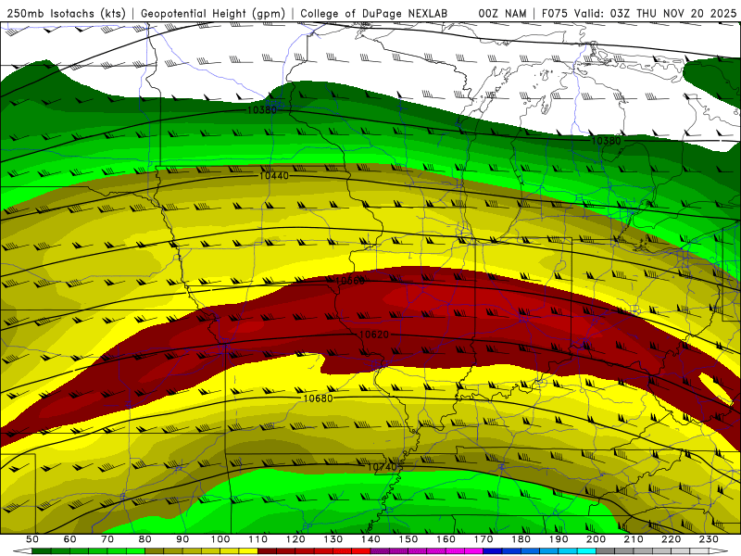Click the 150 value on the color scale
Viewport: 741px width, 556px height.
pyautogui.click(x=408, y=539)
